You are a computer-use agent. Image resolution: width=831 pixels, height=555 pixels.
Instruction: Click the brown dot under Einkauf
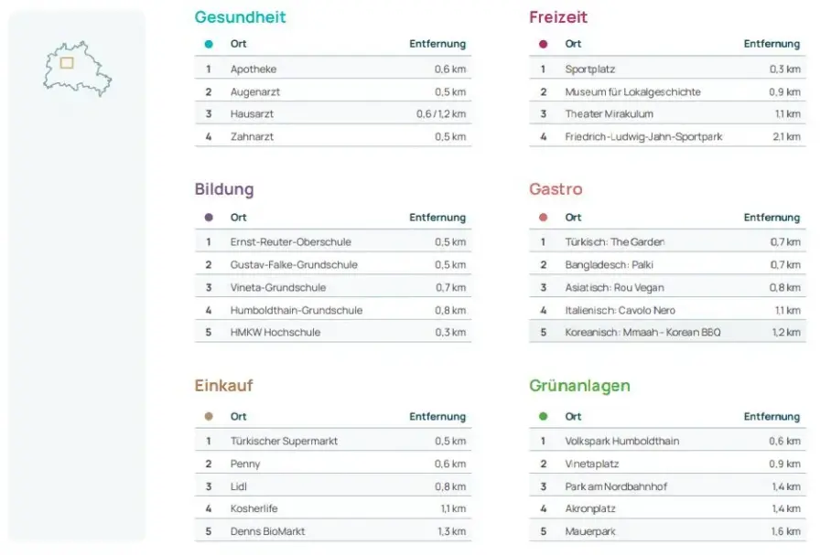point(209,417)
